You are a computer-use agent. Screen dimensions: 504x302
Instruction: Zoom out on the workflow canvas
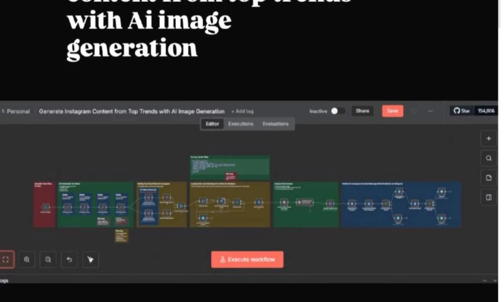coord(48,259)
